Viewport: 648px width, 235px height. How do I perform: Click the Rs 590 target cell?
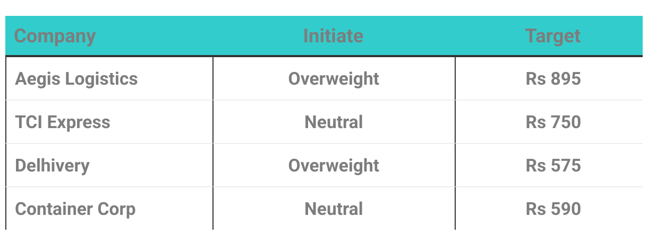(x=553, y=209)
